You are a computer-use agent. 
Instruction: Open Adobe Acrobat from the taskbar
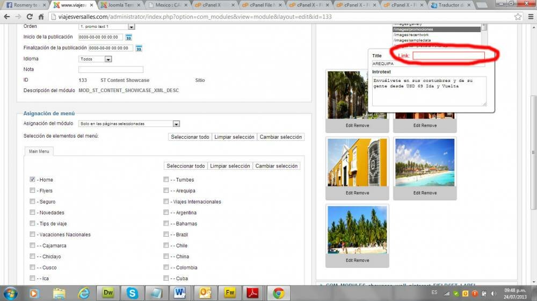(252, 293)
